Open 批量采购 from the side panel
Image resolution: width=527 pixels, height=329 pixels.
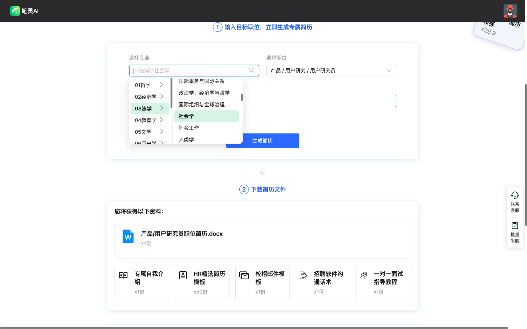515,231
